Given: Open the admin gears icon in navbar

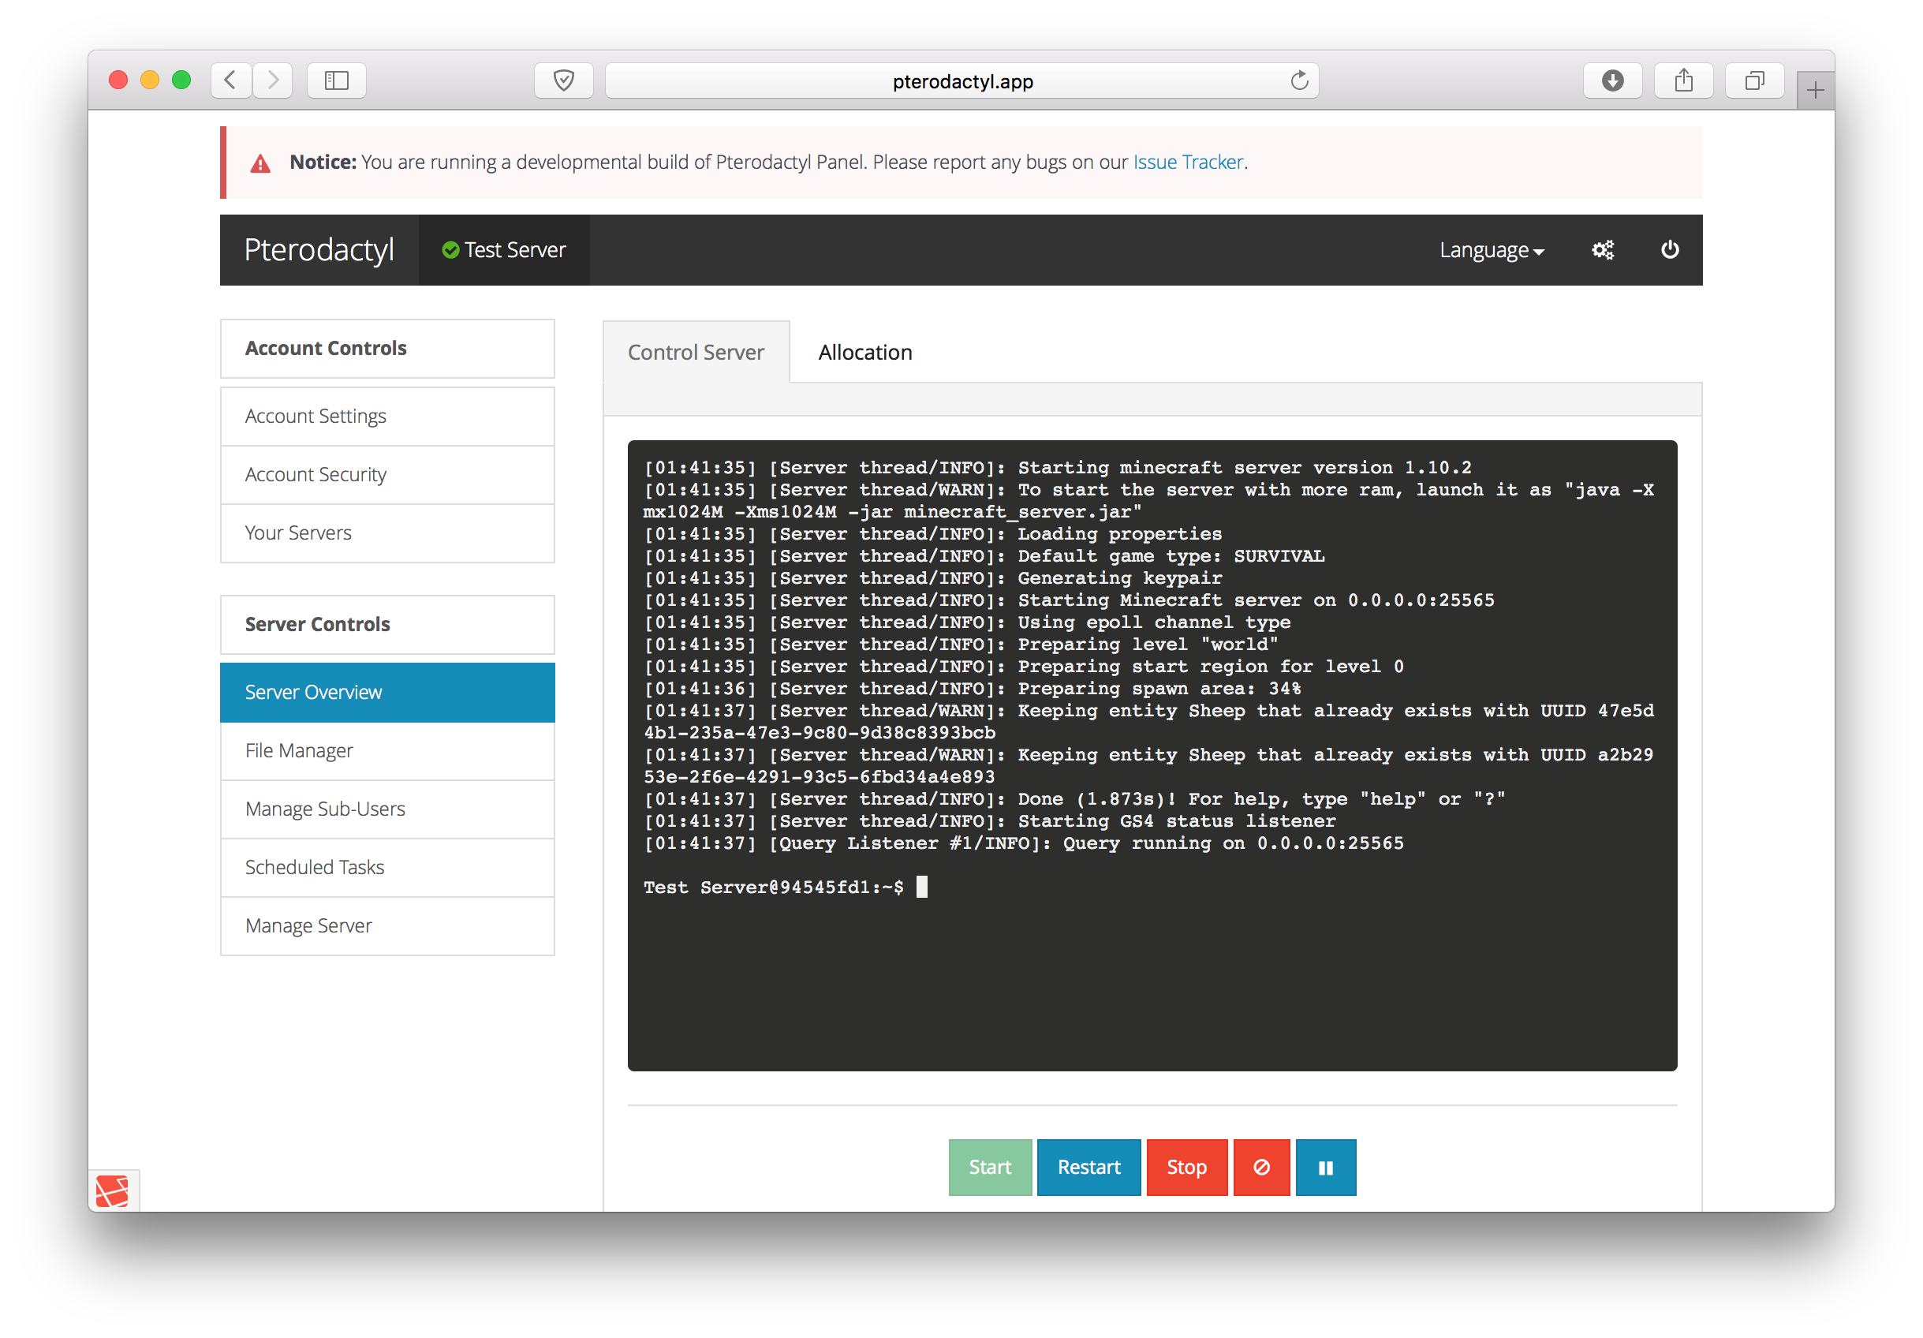Looking at the screenshot, I should (1602, 249).
